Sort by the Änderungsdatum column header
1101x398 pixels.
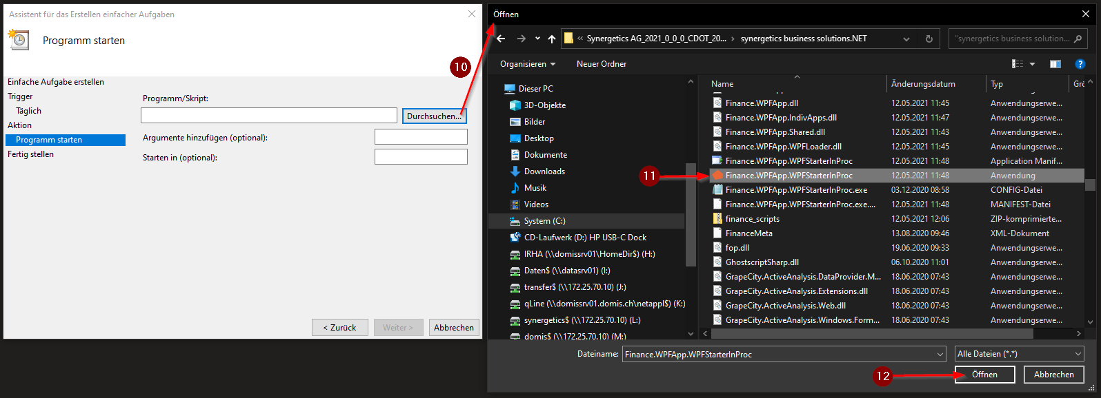(x=923, y=84)
